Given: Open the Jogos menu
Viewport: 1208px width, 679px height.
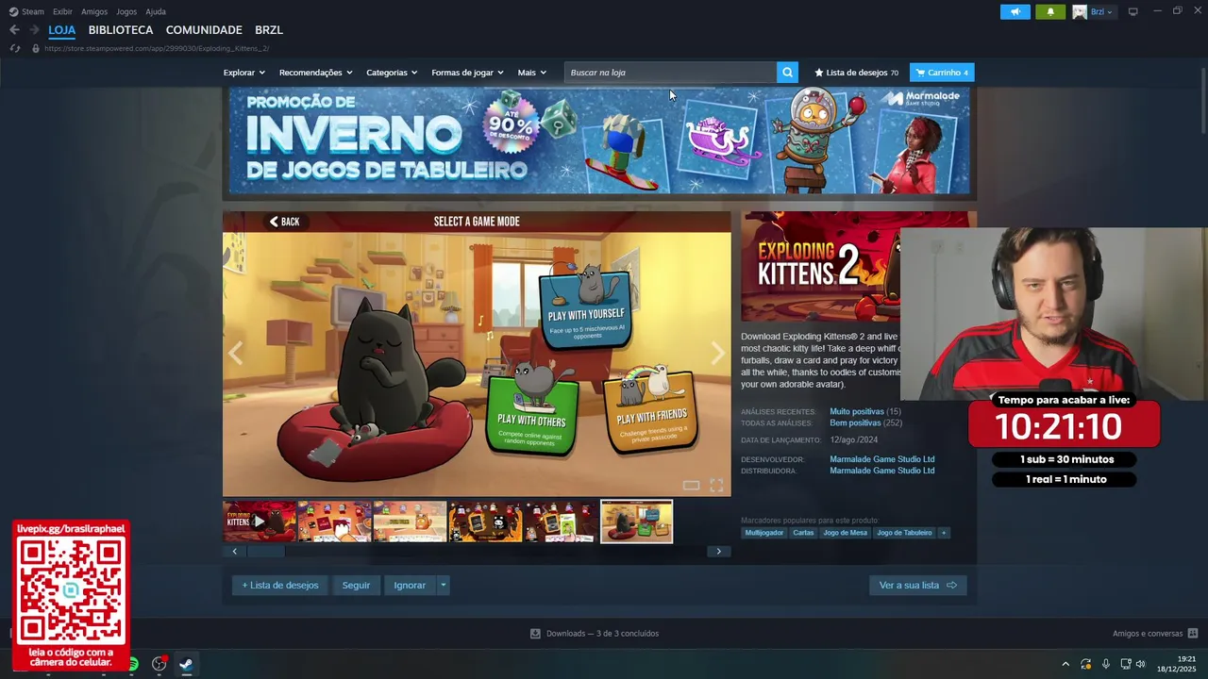Looking at the screenshot, I should pyautogui.click(x=126, y=11).
